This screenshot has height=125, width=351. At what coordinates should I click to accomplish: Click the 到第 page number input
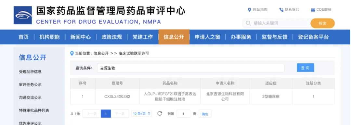click(183, 114)
